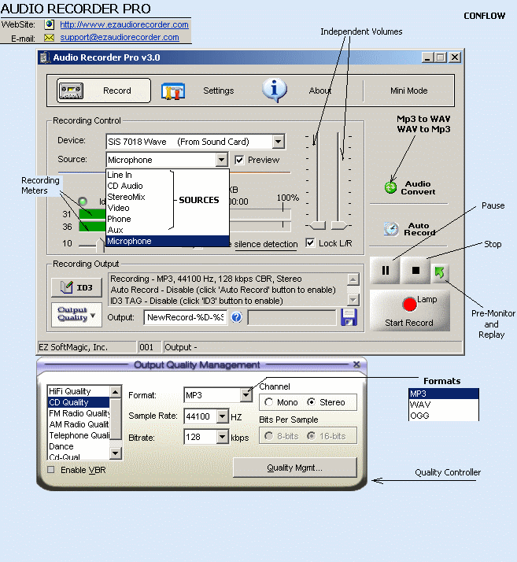
Task: Open Settings via the tools icon
Action: click(172, 91)
